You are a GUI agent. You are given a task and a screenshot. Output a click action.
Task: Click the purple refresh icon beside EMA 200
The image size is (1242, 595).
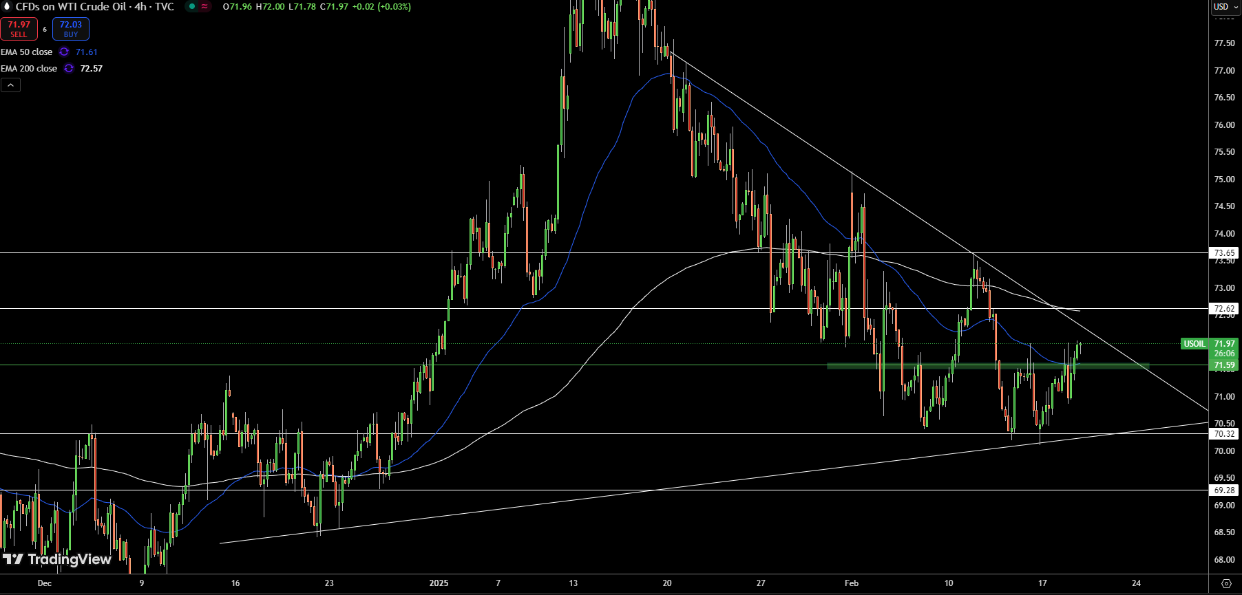pyautogui.click(x=69, y=69)
